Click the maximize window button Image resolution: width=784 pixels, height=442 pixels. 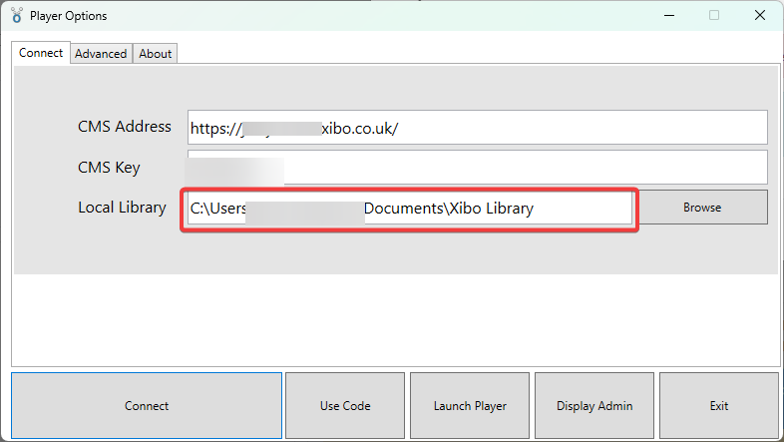714,16
